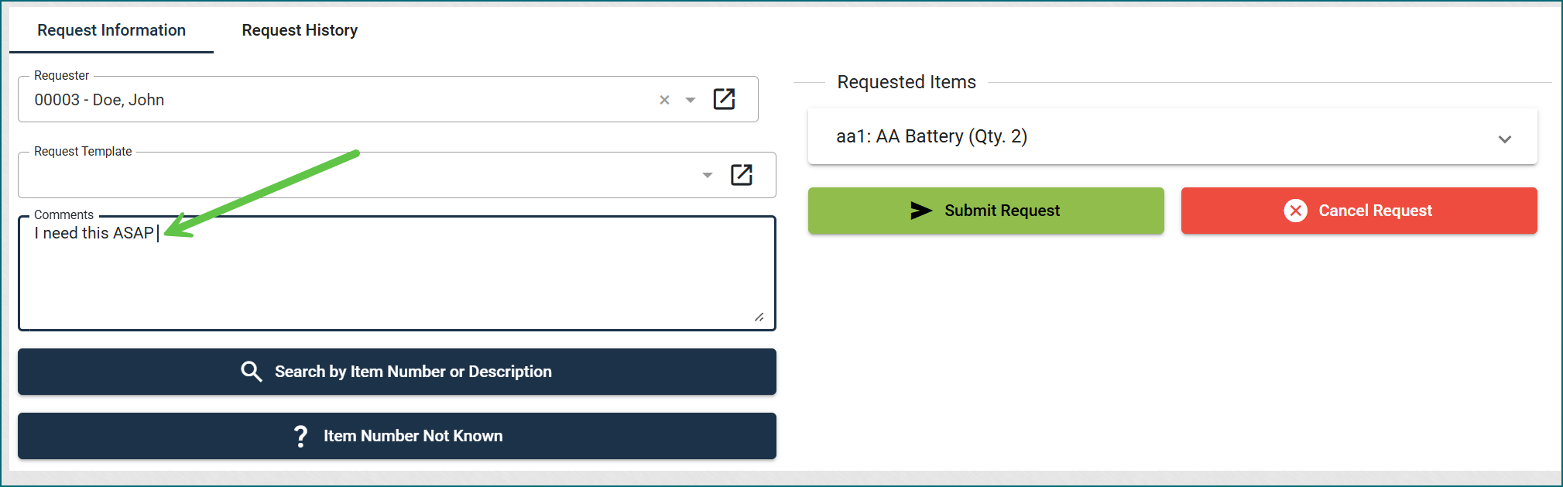Click Search by Item Number or Description
Image resolution: width=1563 pixels, height=487 pixels.
click(397, 372)
